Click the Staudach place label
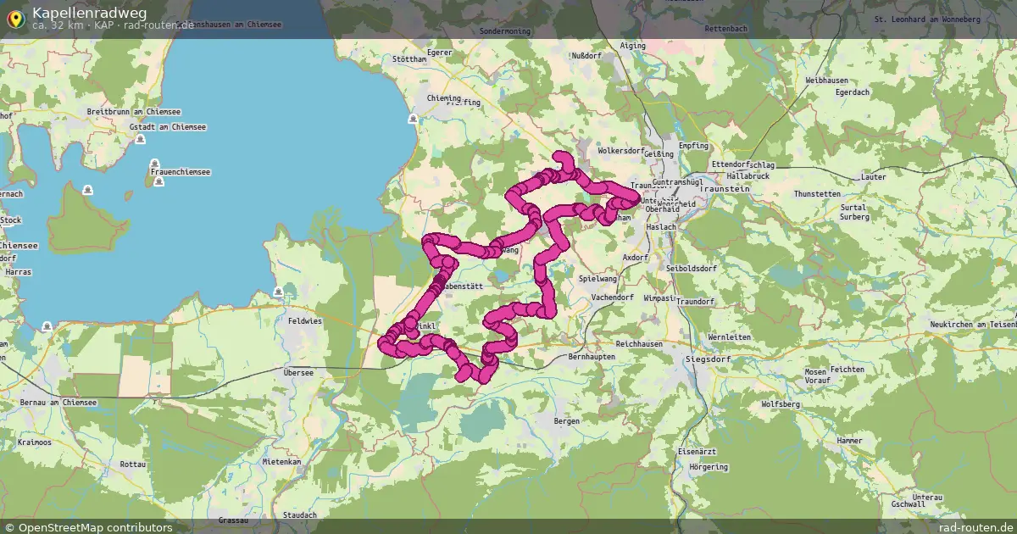The width and height of the screenshot is (1017, 534). 300,515
